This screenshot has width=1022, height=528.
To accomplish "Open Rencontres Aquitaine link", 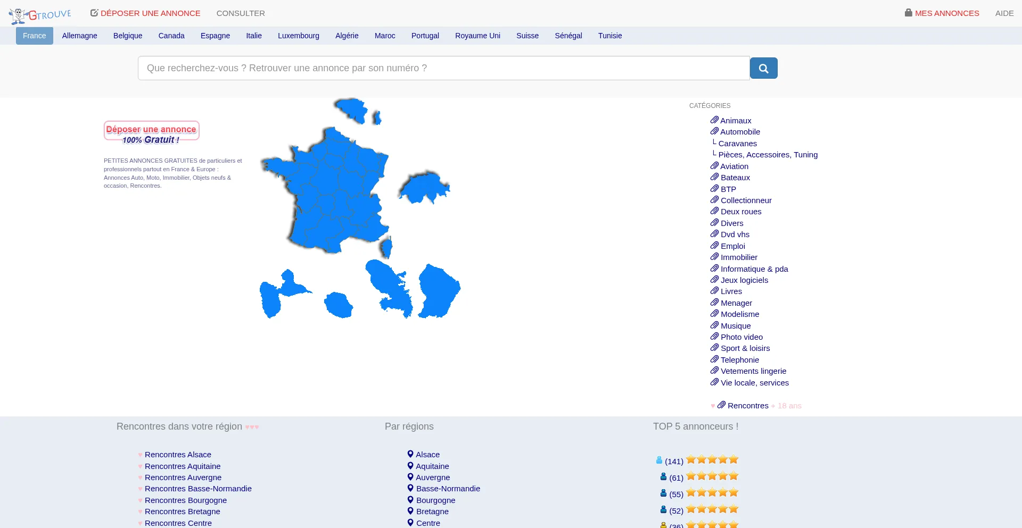I will [183, 466].
